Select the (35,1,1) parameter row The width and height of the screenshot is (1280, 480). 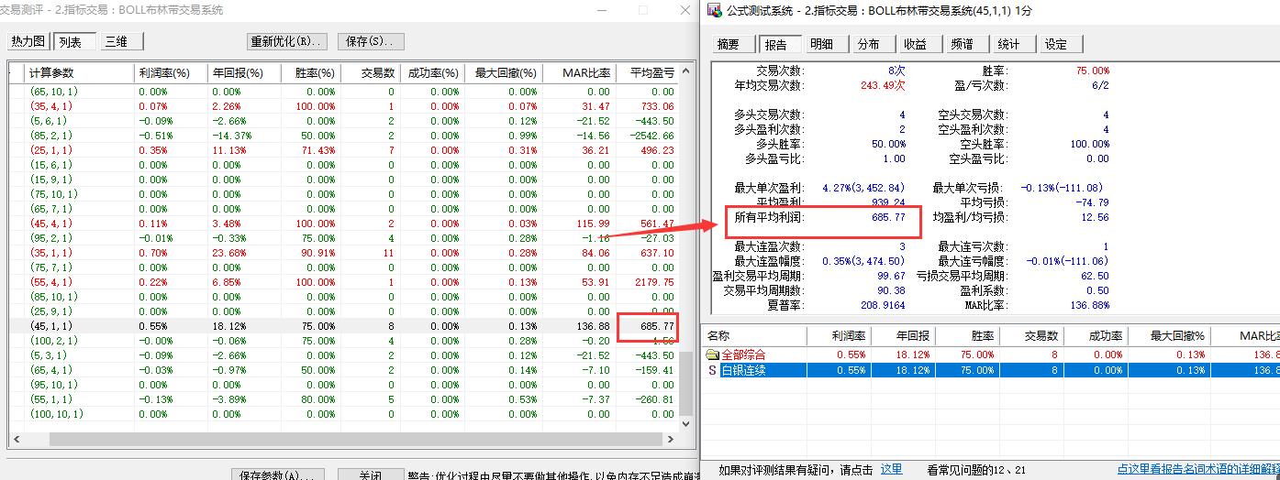tap(343, 253)
